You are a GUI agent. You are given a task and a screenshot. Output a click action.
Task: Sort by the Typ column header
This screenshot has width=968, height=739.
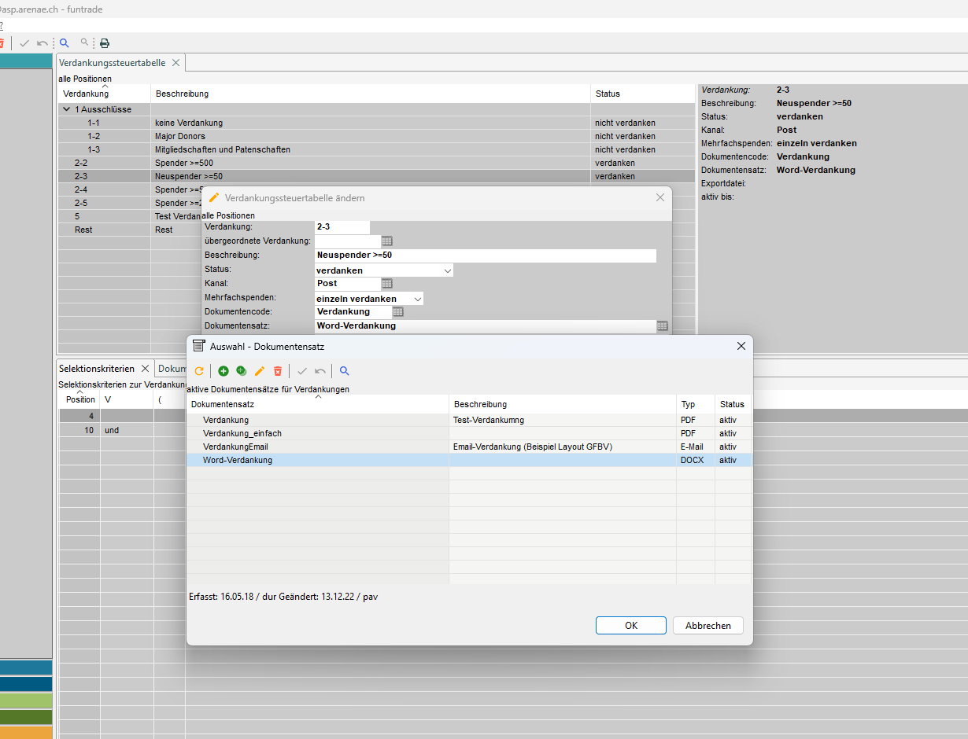click(689, 404)
